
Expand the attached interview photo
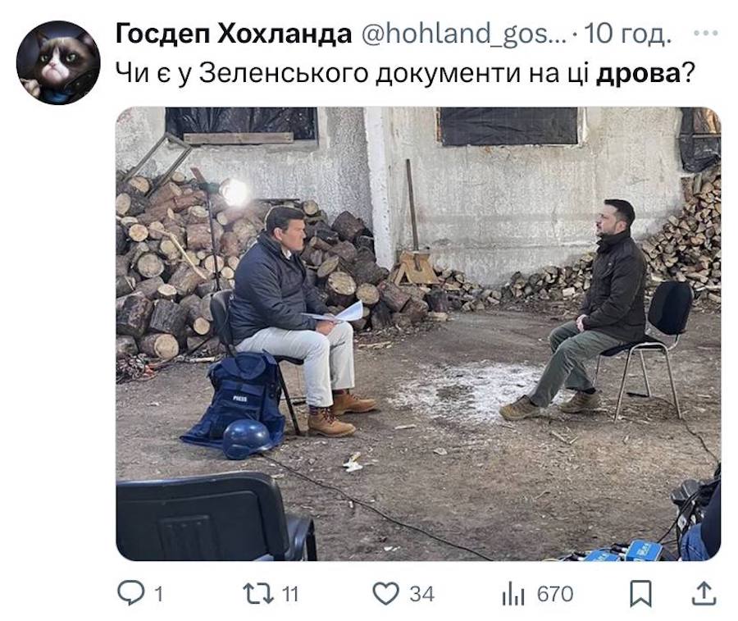click(x=418, y=334)
